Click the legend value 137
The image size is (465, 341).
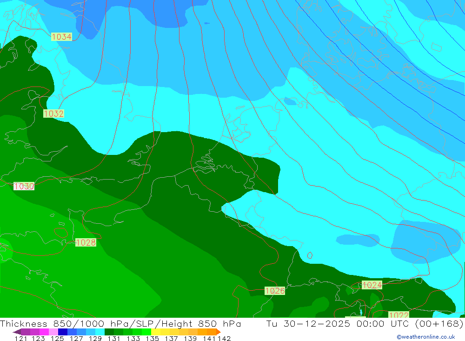pos(171,339)
